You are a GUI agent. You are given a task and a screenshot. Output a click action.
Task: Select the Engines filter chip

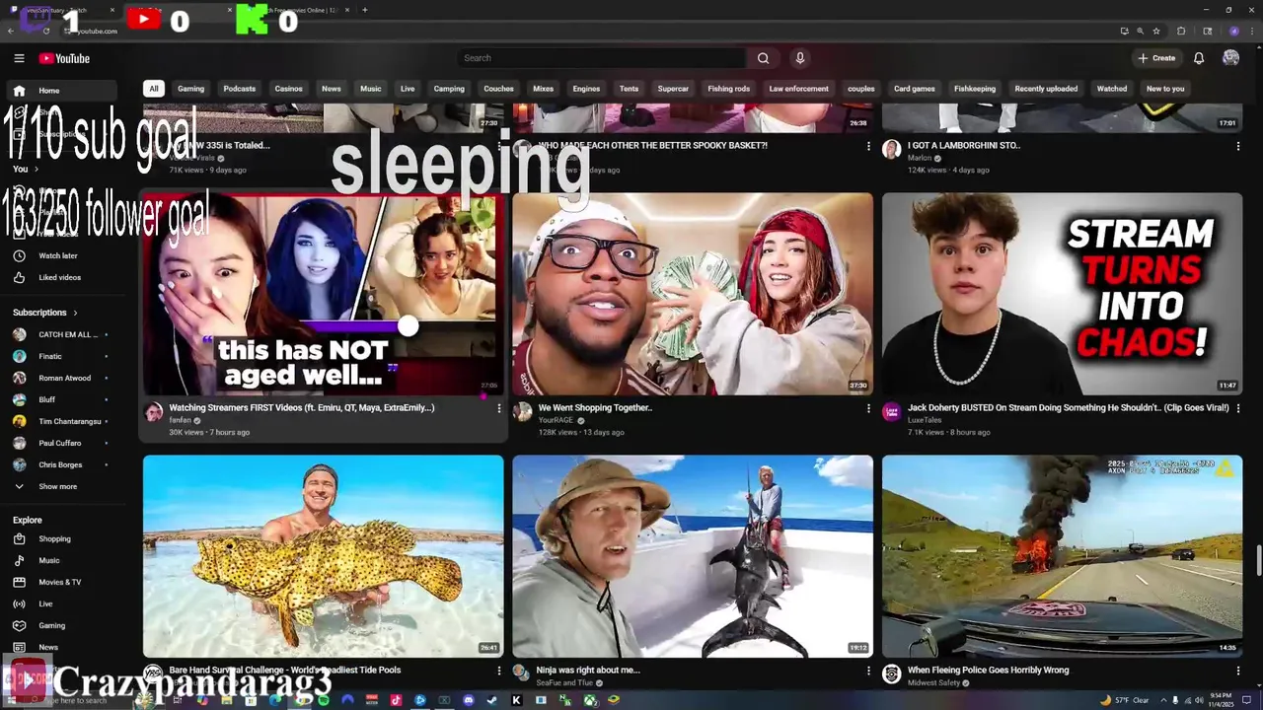coord(586,89)
